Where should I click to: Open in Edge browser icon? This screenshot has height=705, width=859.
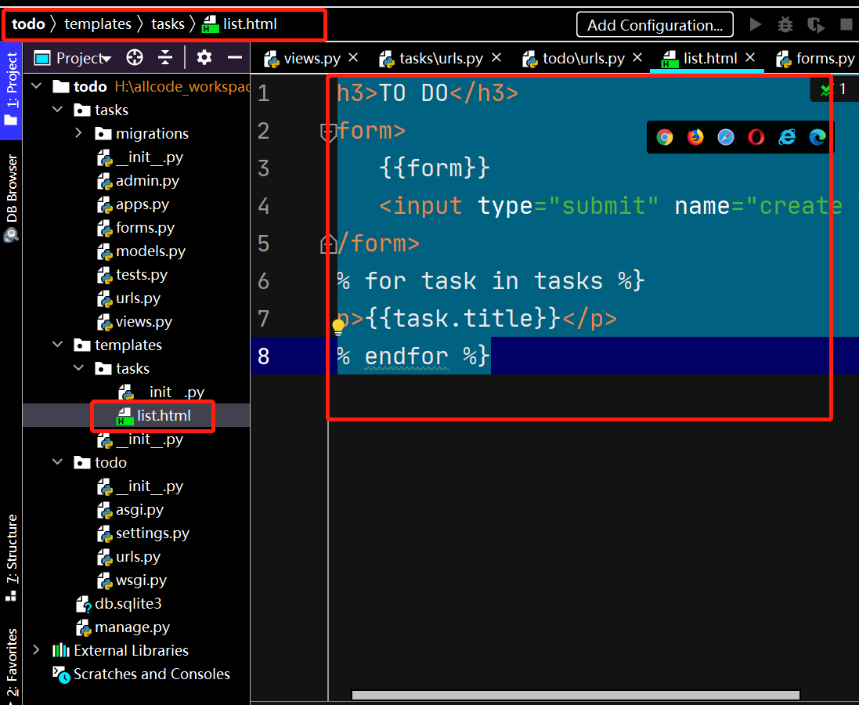click(817, 137)
